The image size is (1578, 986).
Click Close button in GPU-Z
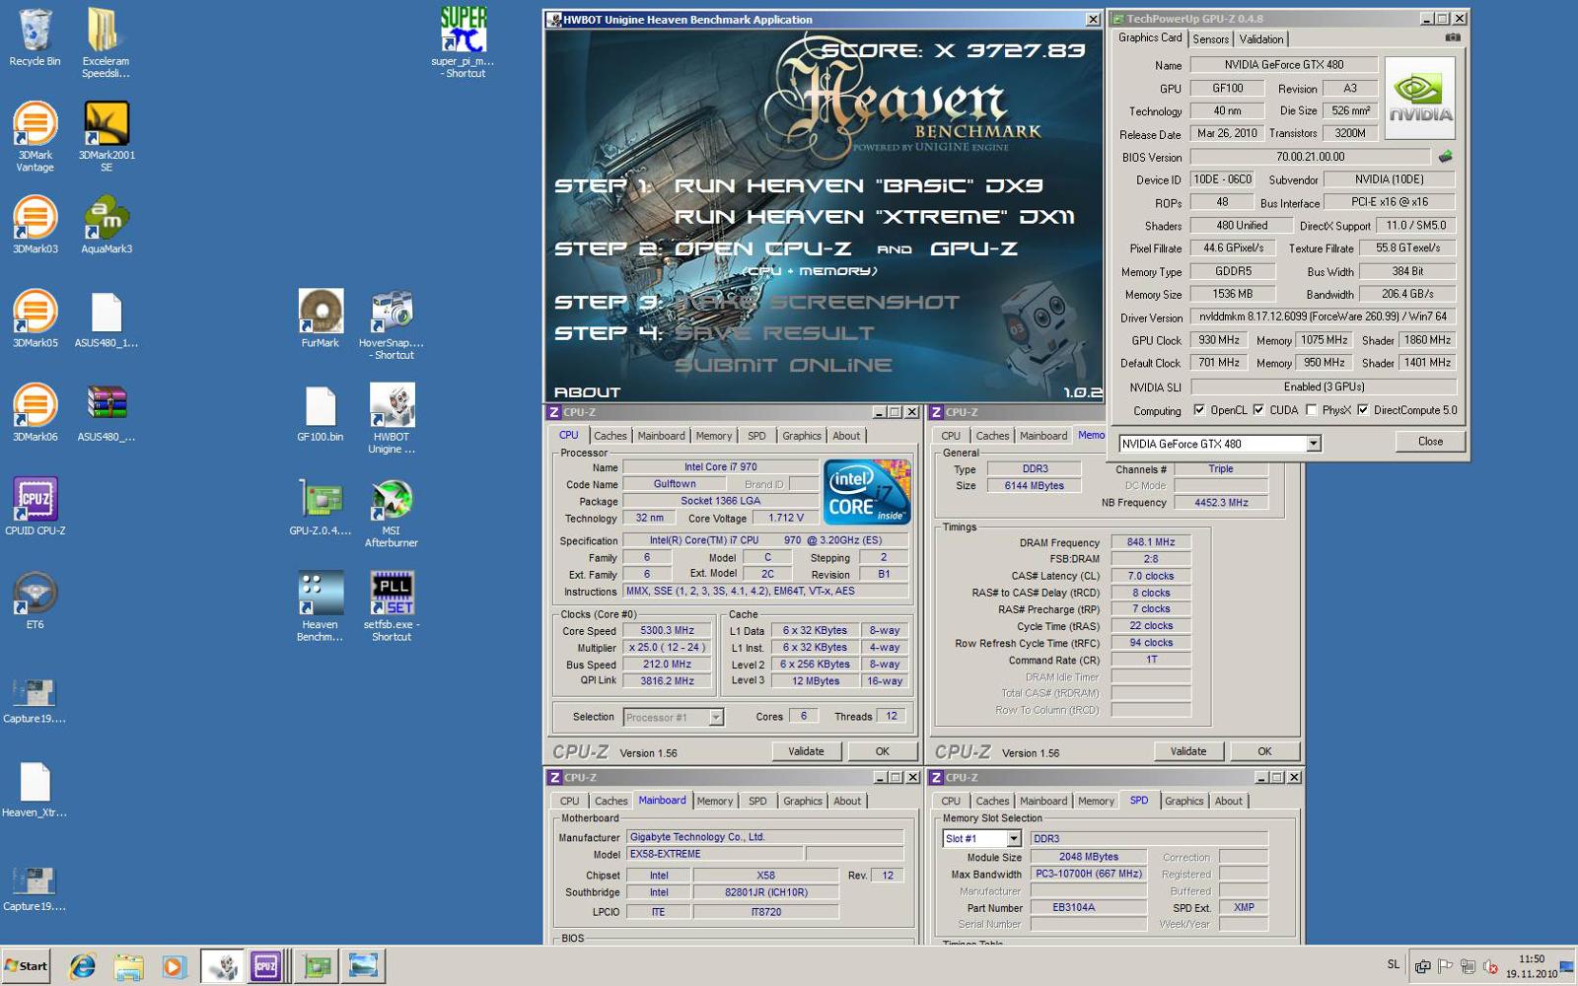pyautogui.click(x=1430, y=442)
